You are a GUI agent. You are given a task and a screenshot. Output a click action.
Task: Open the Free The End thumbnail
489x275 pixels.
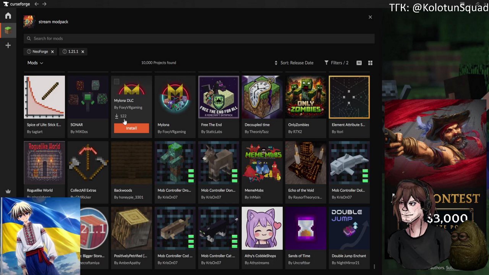point(219,97)
